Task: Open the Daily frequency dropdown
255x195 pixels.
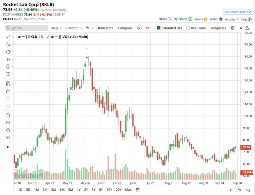Action: click(x=56, y=28)
